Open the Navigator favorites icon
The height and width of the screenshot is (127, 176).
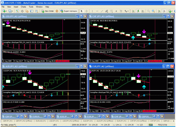[x=27, y=11]
